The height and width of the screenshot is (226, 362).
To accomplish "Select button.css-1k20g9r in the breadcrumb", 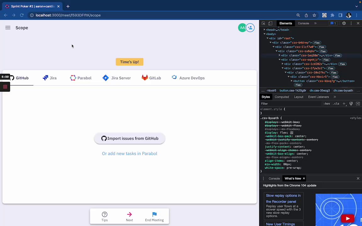I will [x=293, y=91].
